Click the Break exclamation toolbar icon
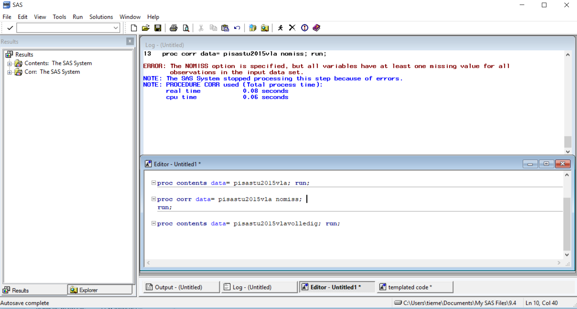This screenshot has width=577, height=309. pyautogui.click(x=305, y=28)
